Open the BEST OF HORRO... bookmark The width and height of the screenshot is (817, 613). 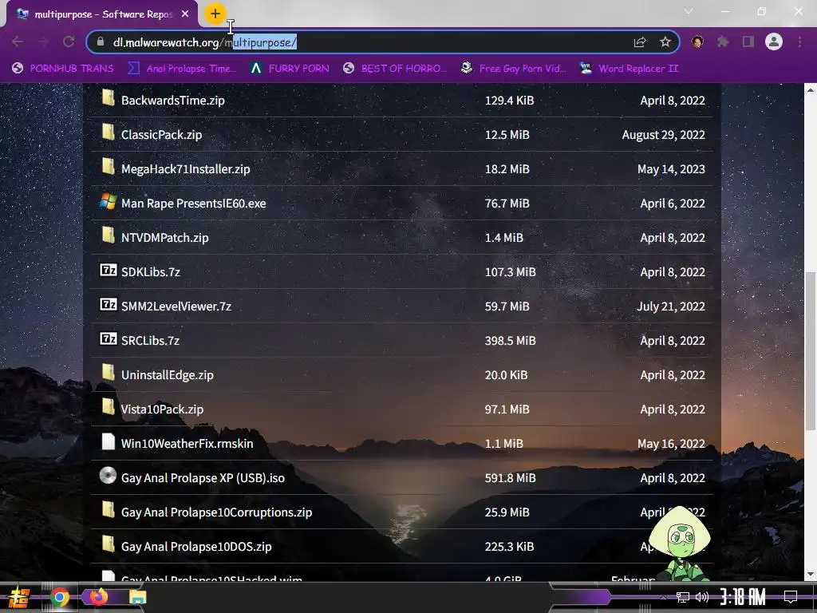click(395, 69)
